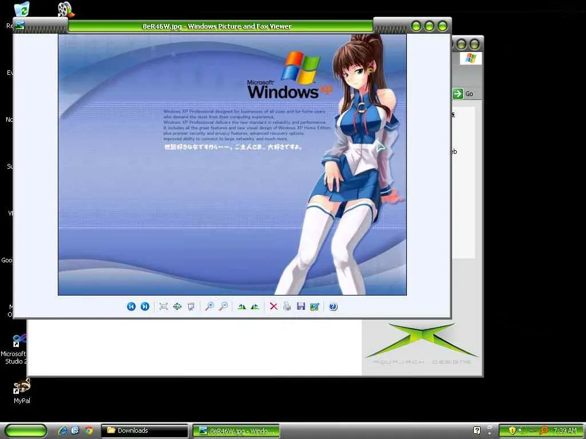This screenshot has height=439, width=586.
Task: Open the Microsoft Studio desktop shortcut
Action: [14, 349]
